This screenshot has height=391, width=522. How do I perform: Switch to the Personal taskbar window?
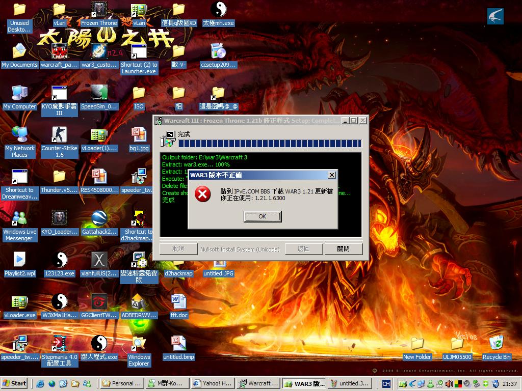(x=122, y=383)
